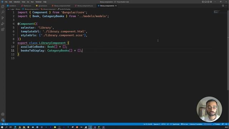This screenshot has width=229, height=129.
Task: Click the 'CategoryBooks' import identifier
Action: pos(53,16)
